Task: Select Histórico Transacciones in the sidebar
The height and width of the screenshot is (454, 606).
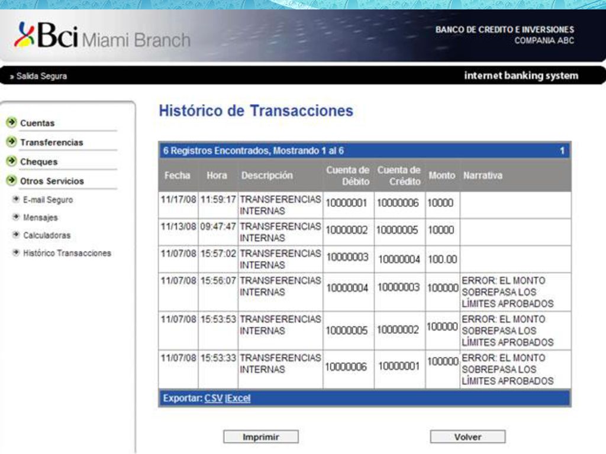Action: point(67,253)
